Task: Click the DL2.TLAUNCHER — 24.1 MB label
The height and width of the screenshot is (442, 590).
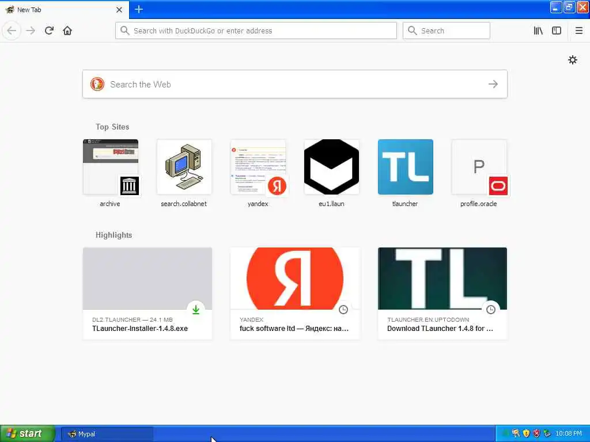Action: click(133, 319)
